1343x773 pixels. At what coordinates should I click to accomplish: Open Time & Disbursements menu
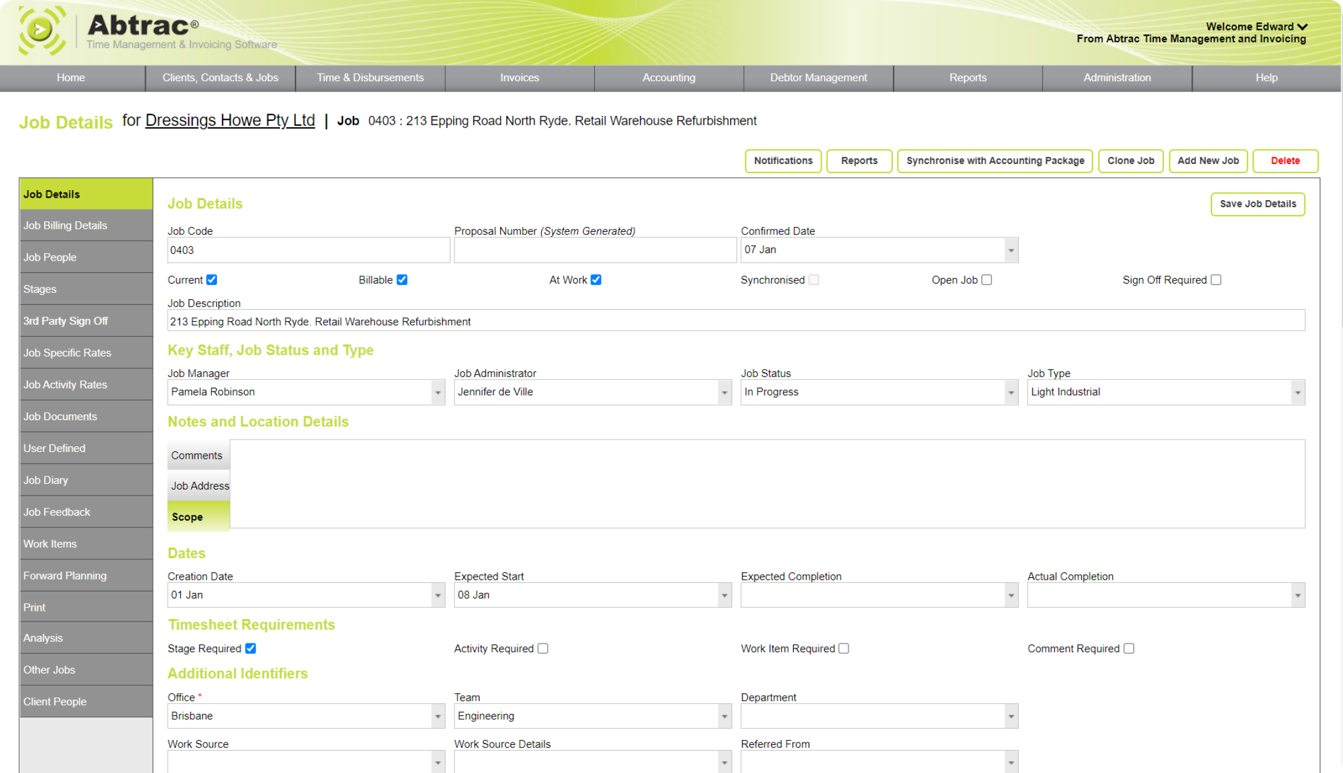(370, 78)
